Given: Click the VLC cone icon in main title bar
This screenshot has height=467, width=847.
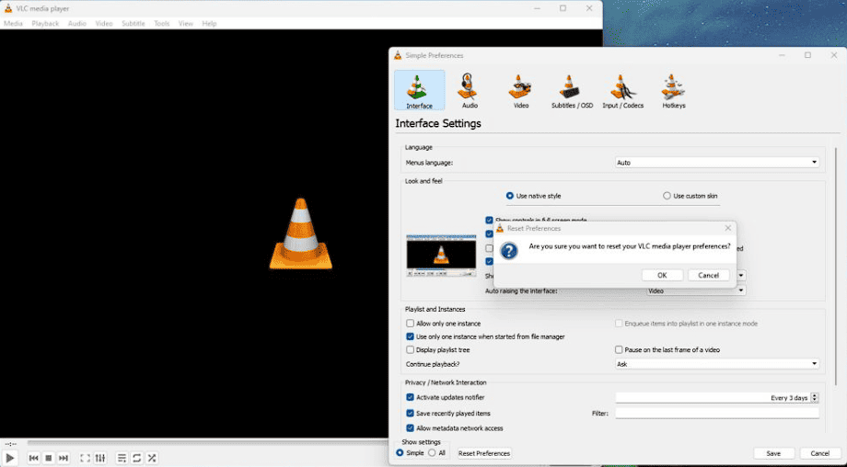Looking at the screenshot, I should coord(8,8).
